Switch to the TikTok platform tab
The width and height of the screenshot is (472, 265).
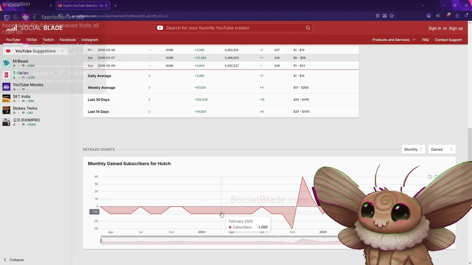(31, 40)
